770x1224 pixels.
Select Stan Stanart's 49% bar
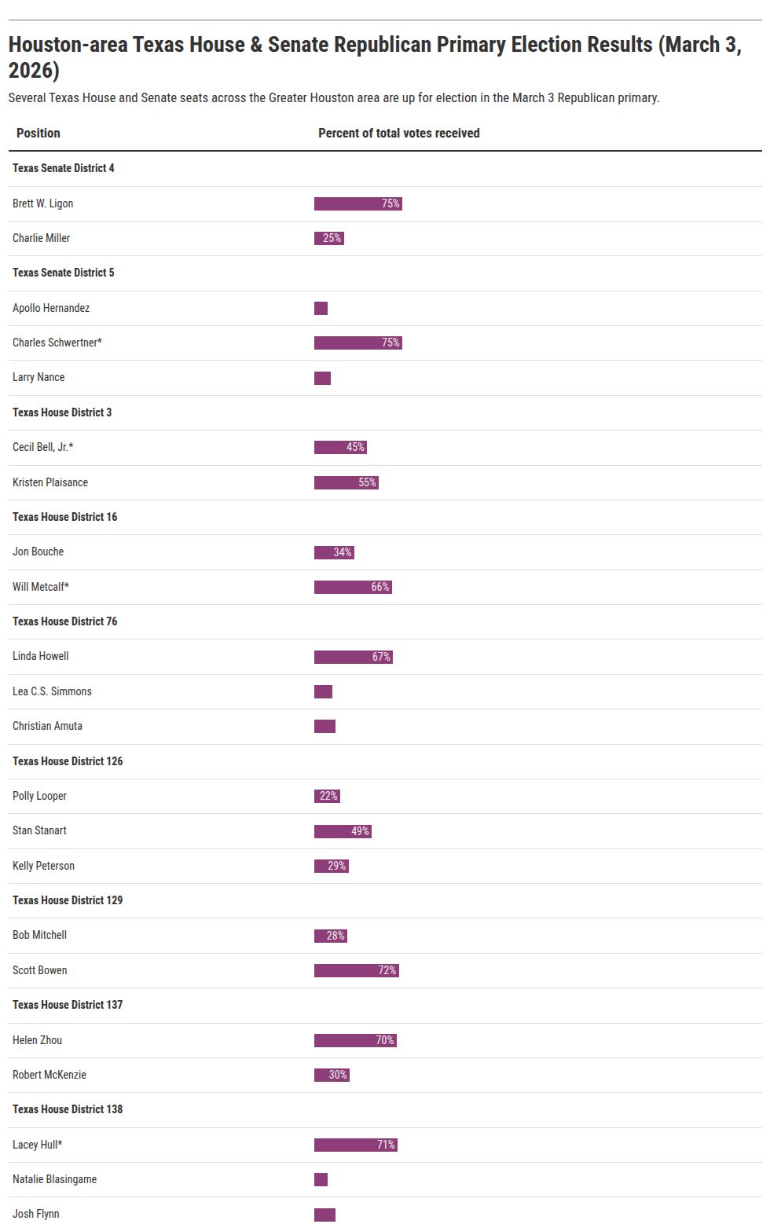(x=343, y=832)
